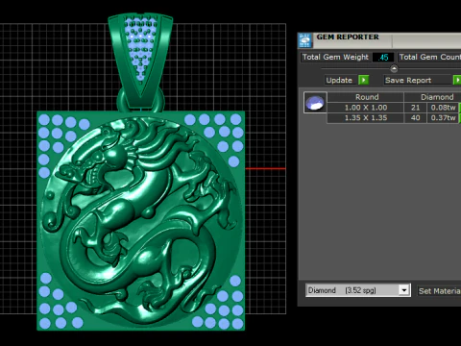Click the Set Material button
This screenshot has width=461, height=346.
click(439, 291)
